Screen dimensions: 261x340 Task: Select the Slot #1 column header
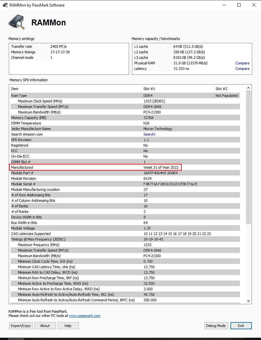pyautogui.click(x=178, y=89)
